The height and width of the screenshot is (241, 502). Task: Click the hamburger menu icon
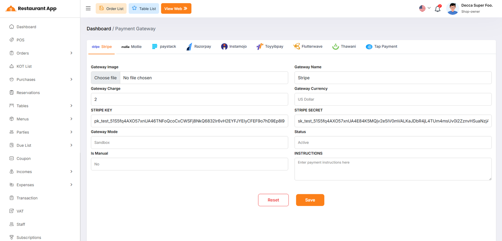click(x=88, y=8)
